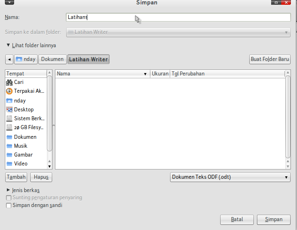297x230 pixels.
Task: Select Latihan Writer path bar button
Action: (x=88, y=59)
